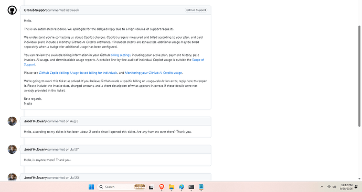Click the page's vertical scrollbar thumb
This screenshot has height=192, width=362.
pyautogui.click(x=359, y=76)
